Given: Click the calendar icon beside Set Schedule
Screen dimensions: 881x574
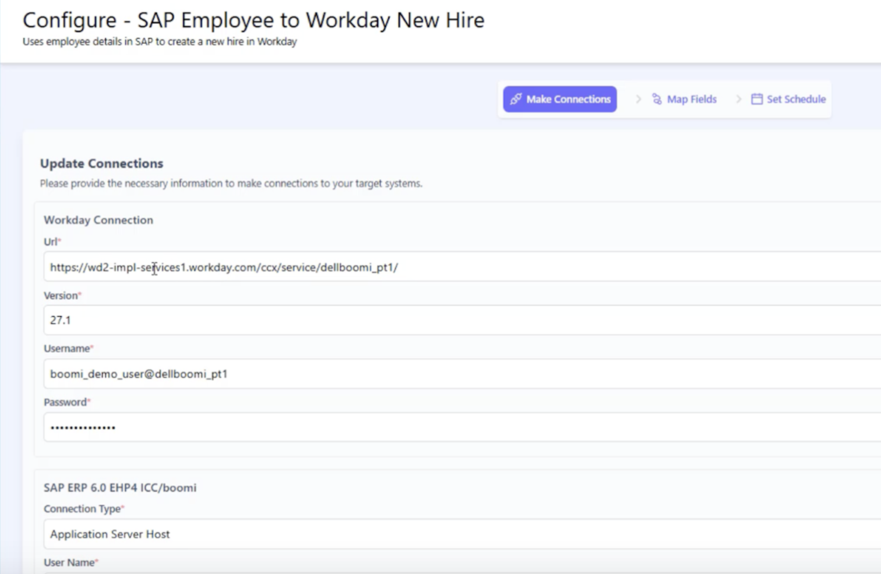Looking at the screenshot, I should click(x=756, y=99).
